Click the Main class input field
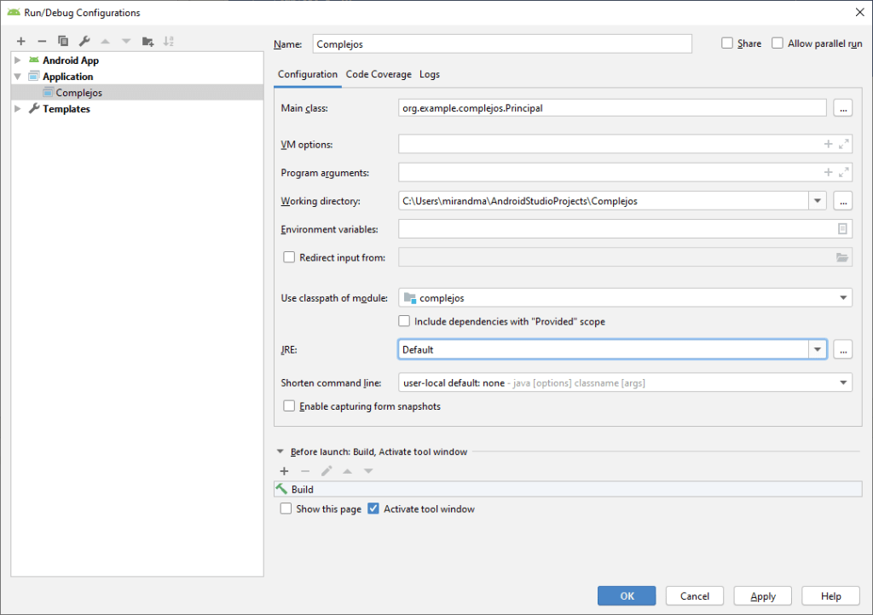873x615 pixels. point(612,108)
